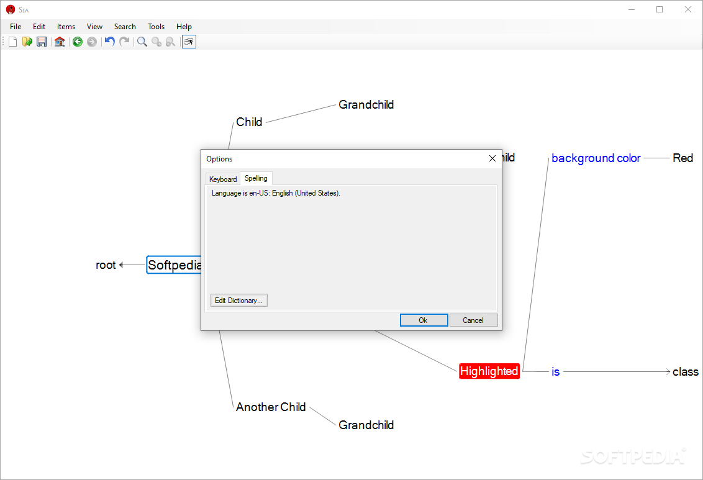Open the View menu
Viewport: 703px width, 480px height.
(x=94, y=27)
